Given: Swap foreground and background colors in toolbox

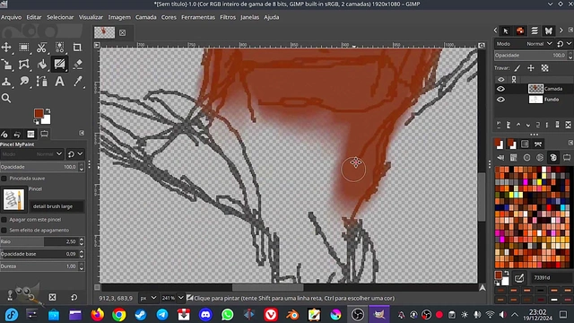Looking at the screenshot, I should [x=48, y=110].
